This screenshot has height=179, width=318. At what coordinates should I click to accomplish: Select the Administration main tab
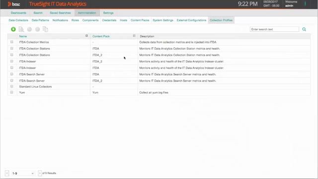[x=87, y=13]
